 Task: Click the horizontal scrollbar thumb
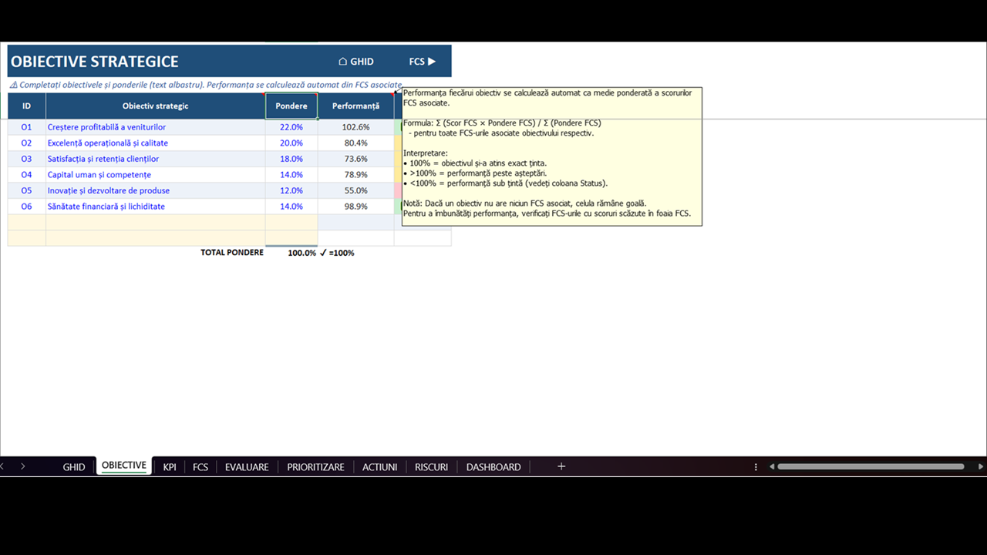pos(871,466)
